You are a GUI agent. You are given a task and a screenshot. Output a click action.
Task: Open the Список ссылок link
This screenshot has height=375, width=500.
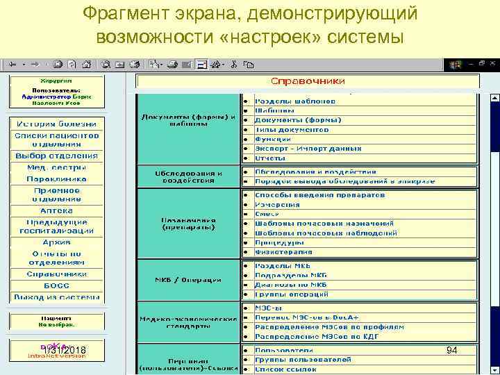point(285,369)
